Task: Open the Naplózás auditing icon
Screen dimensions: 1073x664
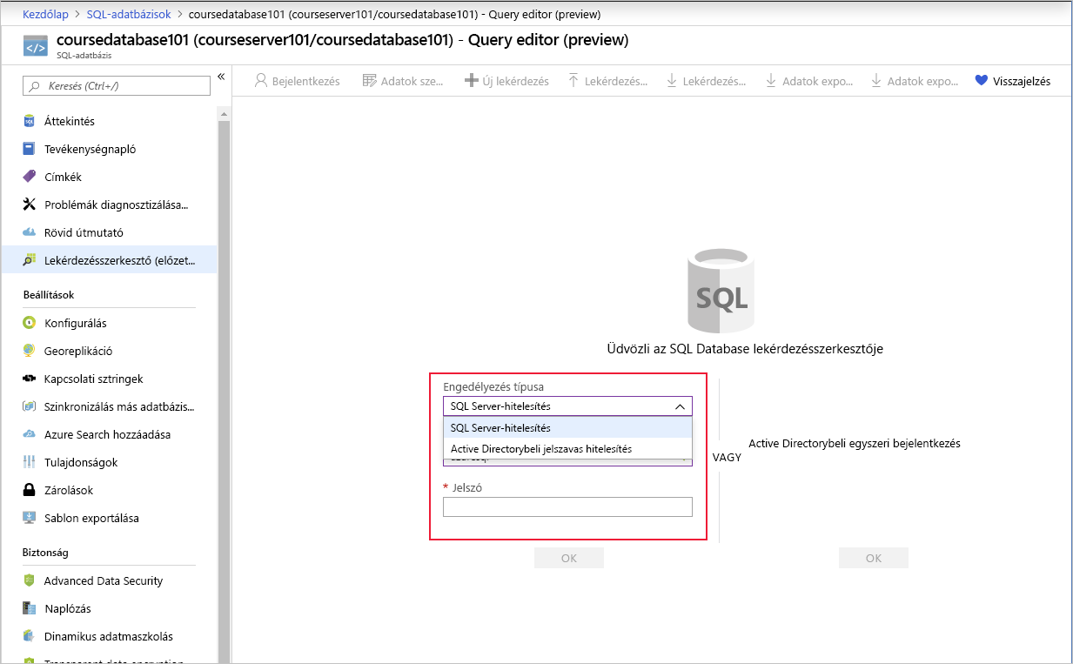Action: [27, 608]
